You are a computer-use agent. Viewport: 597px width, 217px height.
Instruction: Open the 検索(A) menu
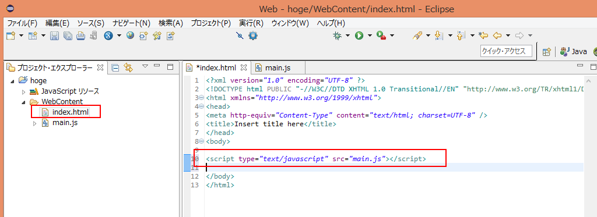click(x=171, y=23)
